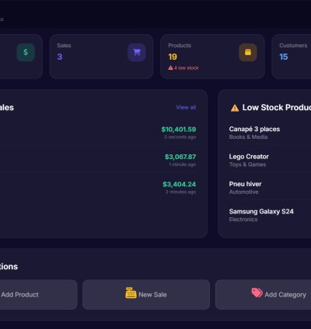
Task: Select the Canapé 3 places product
Action: click(254, 129)
